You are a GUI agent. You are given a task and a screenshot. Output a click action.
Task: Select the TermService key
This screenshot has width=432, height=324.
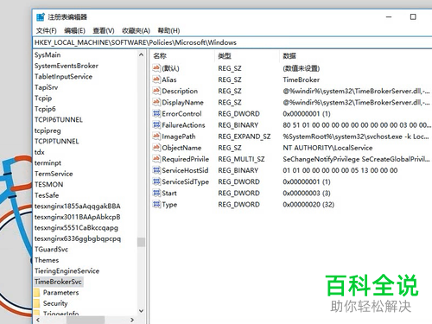54,174
